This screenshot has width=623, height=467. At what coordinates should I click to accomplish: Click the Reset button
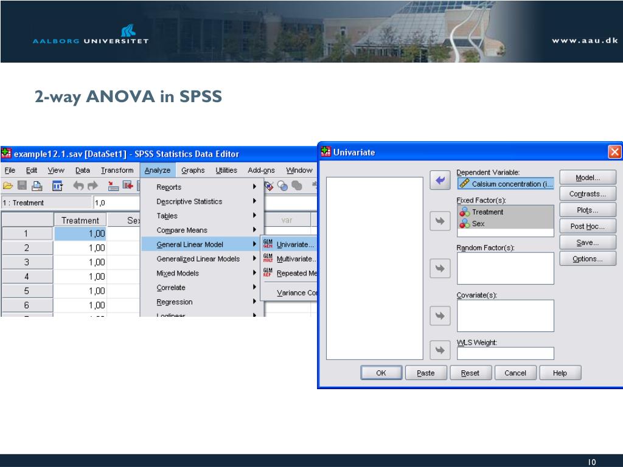(x=470, y=373)
